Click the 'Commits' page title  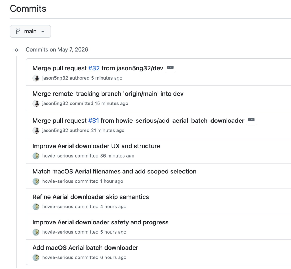(28, 9)
